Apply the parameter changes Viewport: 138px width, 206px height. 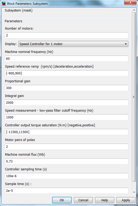tap(126, 200)
